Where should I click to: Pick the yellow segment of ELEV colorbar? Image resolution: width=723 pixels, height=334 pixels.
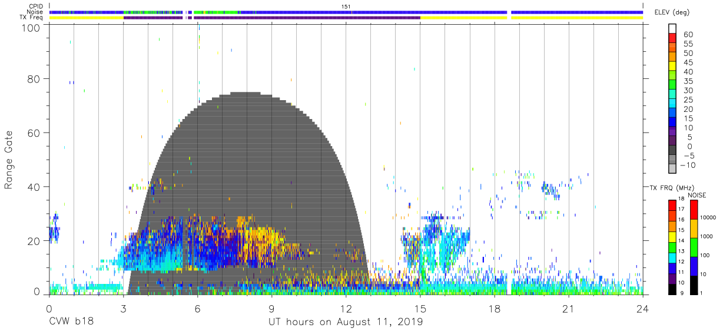coord(672,67)
